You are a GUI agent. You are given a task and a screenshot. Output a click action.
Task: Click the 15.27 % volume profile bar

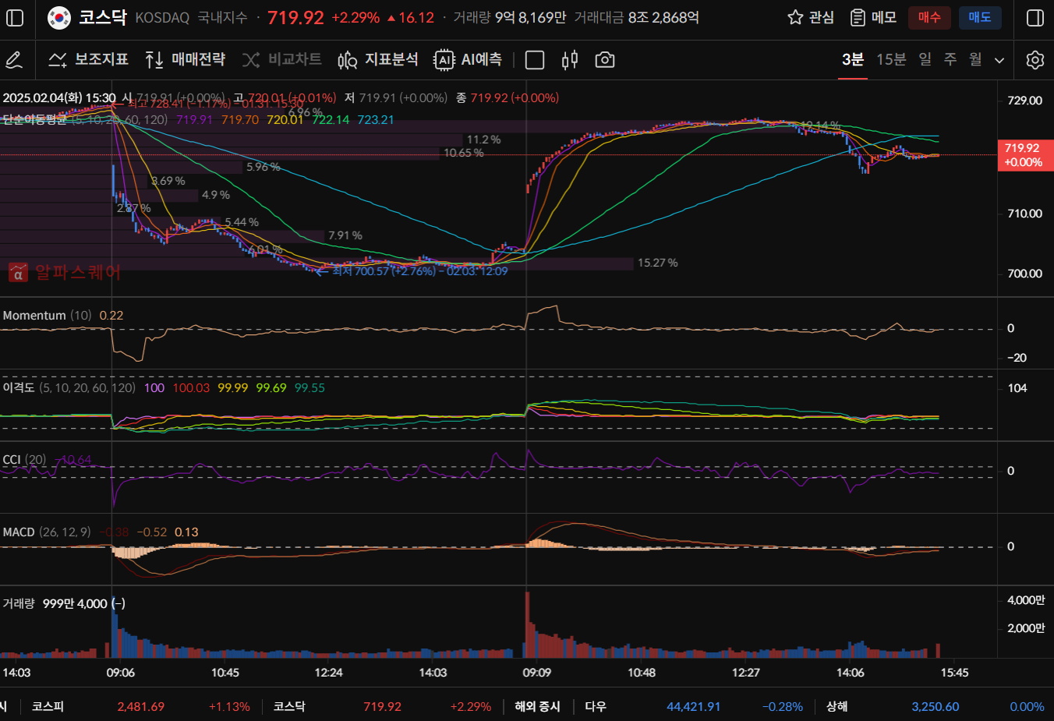tap(317, 263)
